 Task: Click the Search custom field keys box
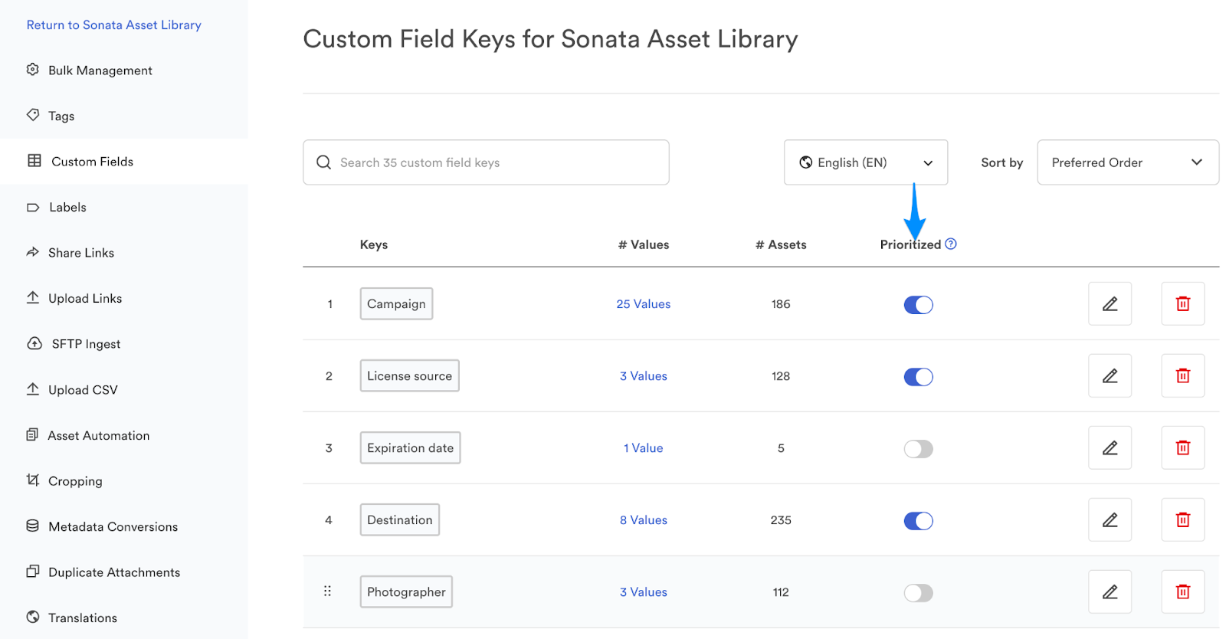[486, 162]
